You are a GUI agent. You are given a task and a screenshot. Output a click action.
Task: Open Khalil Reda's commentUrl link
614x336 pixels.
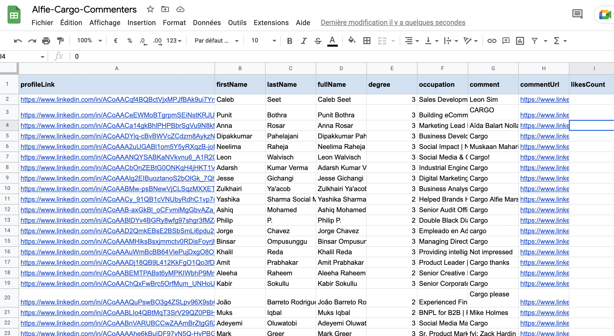[x=545, y=252]
